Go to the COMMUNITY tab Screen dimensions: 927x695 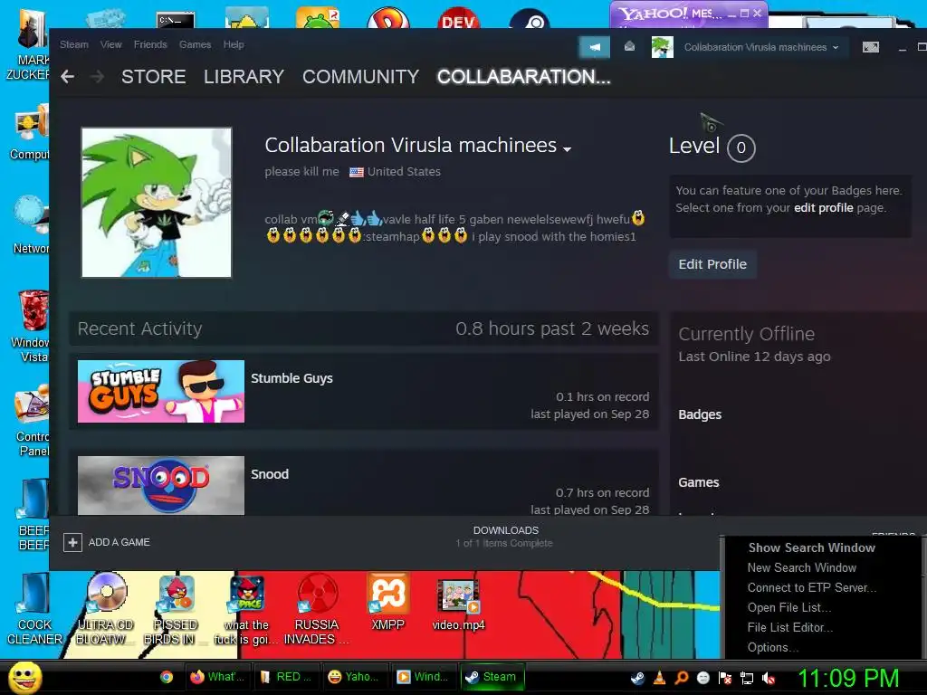click(x=360, y=77)
